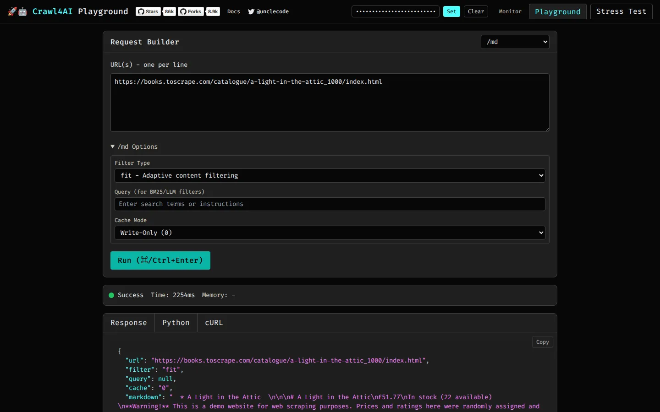Select the Response tab

click(129, 323)
